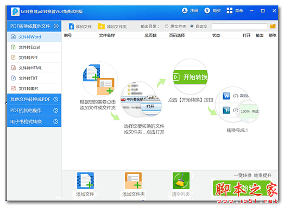The image size is (284, 207).
Task: Click the 购买 text link
Action: point(217,11)
